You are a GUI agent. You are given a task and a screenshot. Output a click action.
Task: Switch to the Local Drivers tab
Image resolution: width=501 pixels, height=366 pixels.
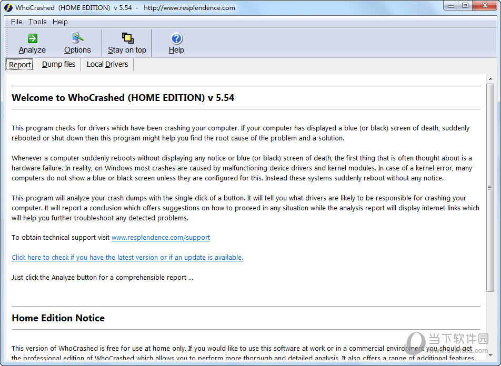pyautogui.click(x=107, y=64)
